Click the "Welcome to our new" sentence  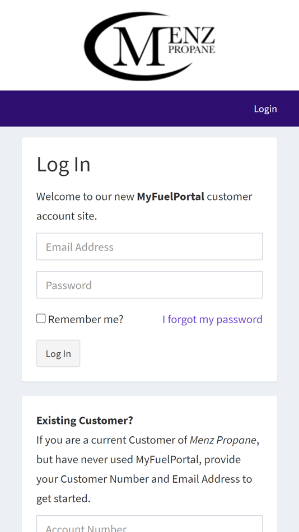click(85, 197)
